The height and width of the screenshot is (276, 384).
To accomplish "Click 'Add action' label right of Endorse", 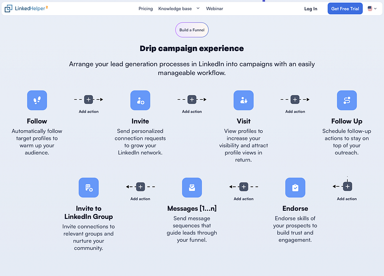I will click(347, 199).
